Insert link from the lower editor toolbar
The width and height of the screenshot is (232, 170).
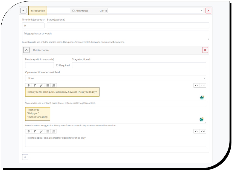point(41,131)
